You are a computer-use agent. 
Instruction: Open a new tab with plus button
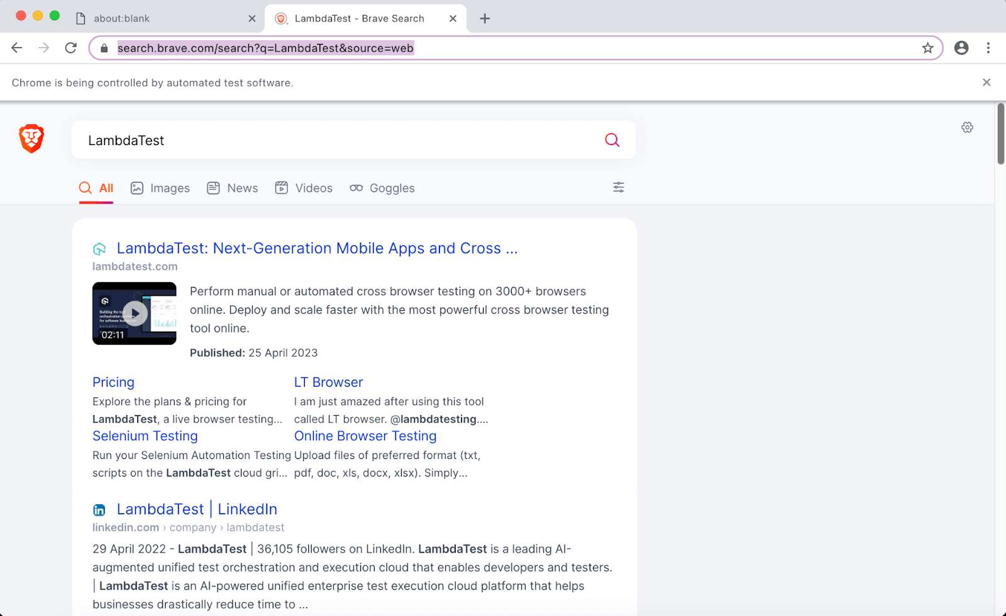tap(485, 19)
